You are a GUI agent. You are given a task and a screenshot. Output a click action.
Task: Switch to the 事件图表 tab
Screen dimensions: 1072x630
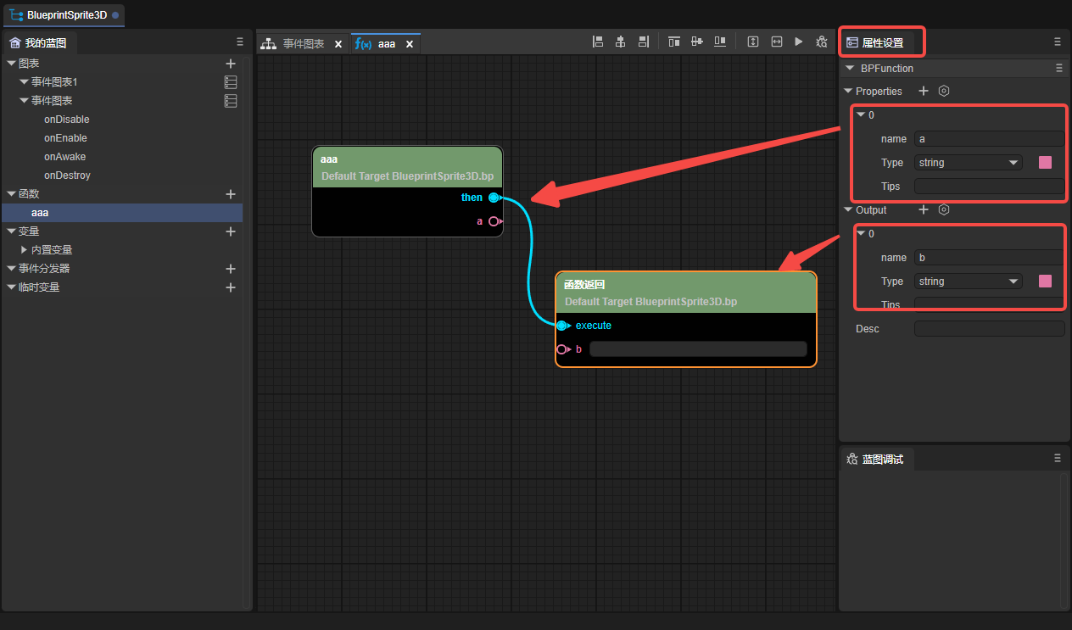click(303, 44)
